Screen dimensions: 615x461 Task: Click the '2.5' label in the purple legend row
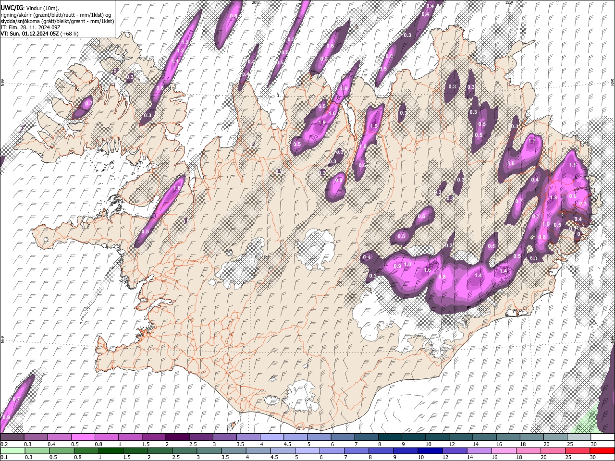(193, 444)
